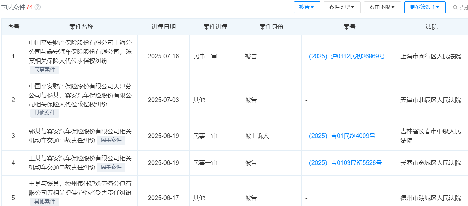This screenshot has width=468, height=206.
Task: Click the 中国平安财产保险 上海分公司 case name
Action: 80,51
